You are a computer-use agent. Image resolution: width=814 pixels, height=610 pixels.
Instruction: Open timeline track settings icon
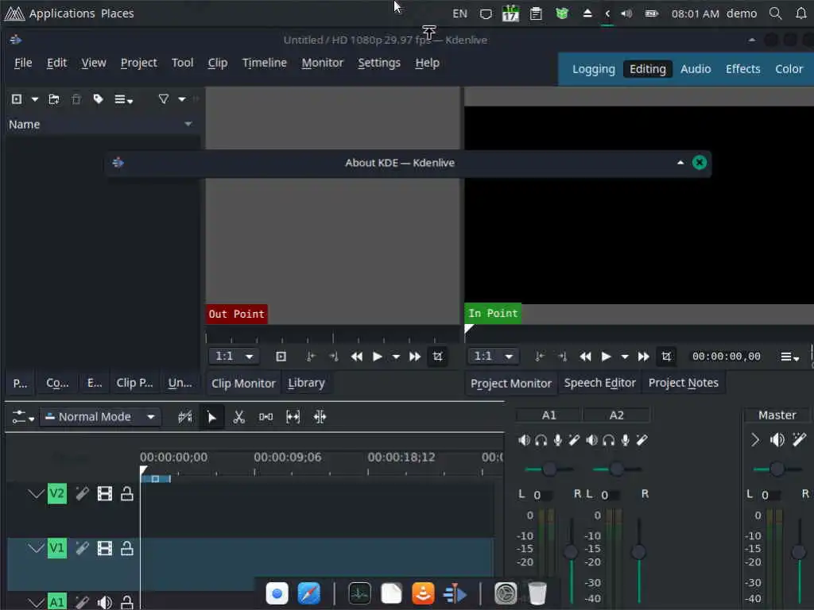(23, 417)
